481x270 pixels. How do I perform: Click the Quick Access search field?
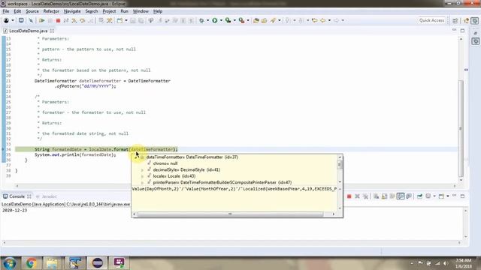coord(431,20)
